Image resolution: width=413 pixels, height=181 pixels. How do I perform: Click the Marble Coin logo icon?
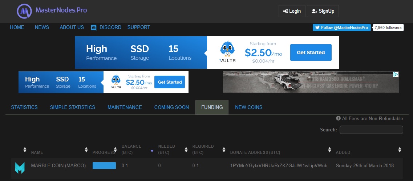click(20, 168)
